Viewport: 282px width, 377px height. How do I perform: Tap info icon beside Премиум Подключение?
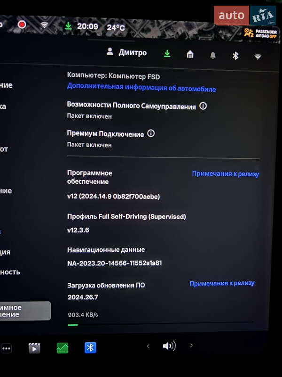coord(151,133)
